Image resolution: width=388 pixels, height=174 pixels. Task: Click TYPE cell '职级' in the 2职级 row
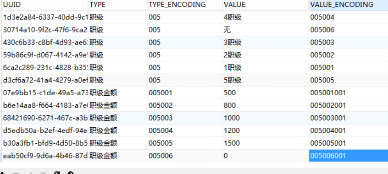click(x=117, y=55)
